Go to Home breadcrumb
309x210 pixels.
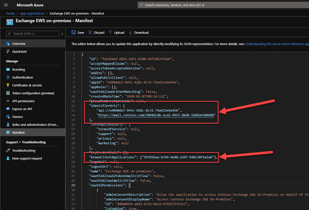[x=10, y=13]
